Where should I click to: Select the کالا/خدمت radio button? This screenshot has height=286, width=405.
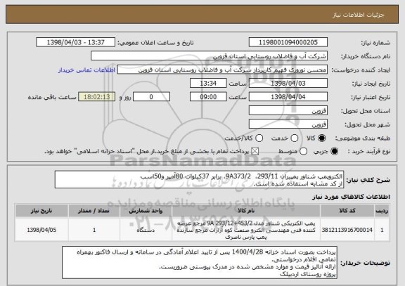(x=259, y=138)
